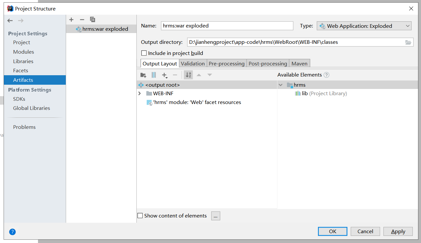Image resolution: width=421 pixels, height=243 pixels.
Task: Add a new artifact with the plus icon
Action: pos(71,20)
